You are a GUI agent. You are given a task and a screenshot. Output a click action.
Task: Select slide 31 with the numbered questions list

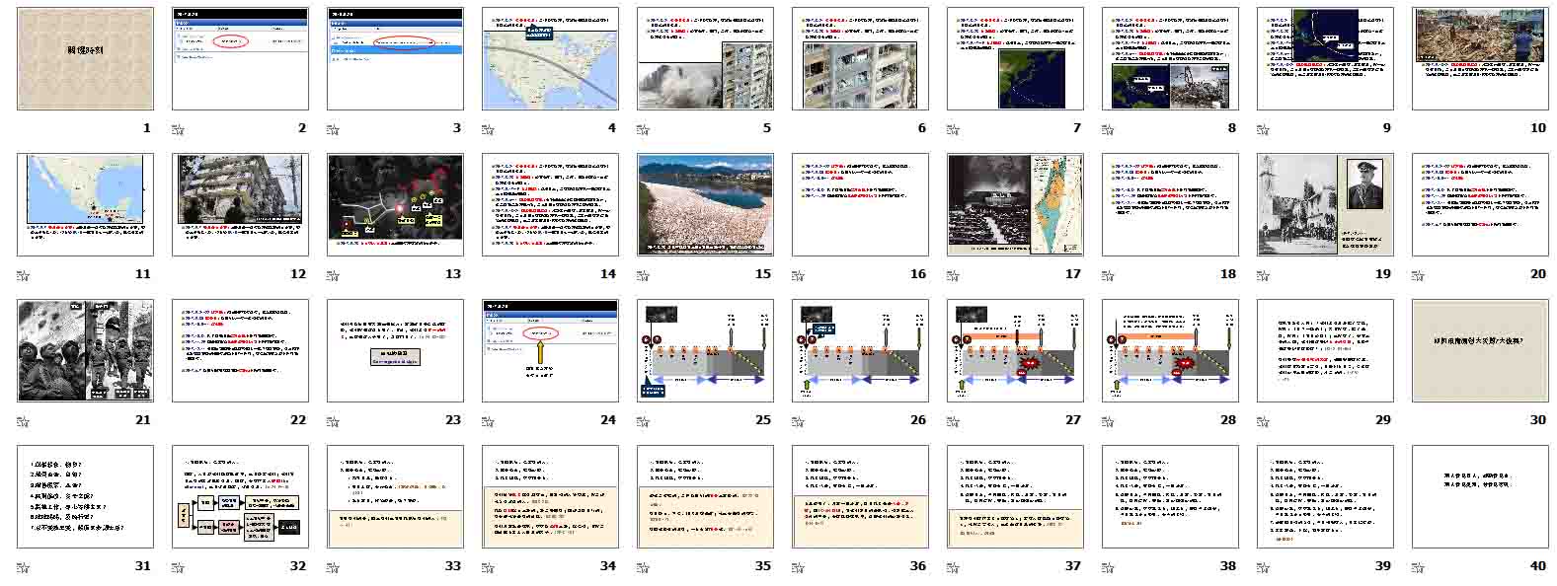(x=85, y=496)
